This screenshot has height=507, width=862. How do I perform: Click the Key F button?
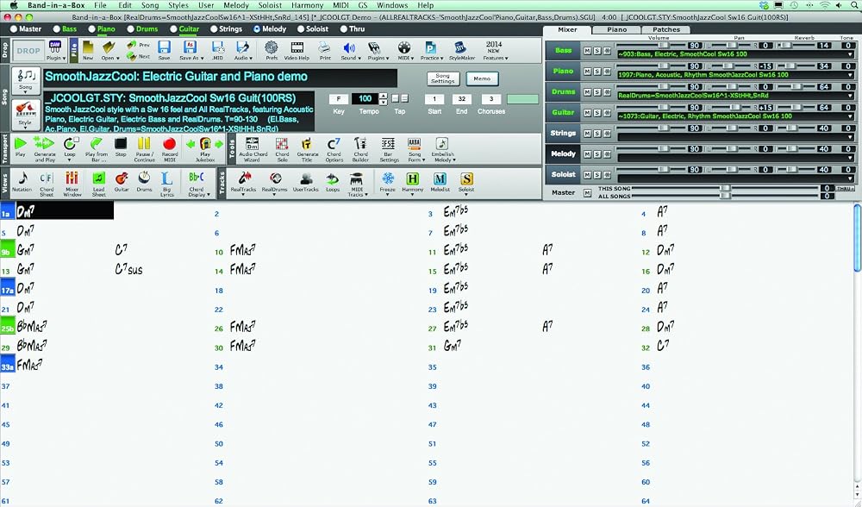(x=338, y=99)
